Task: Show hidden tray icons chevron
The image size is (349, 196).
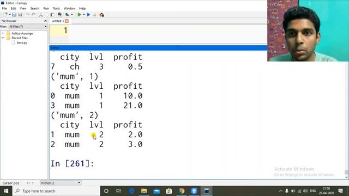Action: (x=281, y=191)
